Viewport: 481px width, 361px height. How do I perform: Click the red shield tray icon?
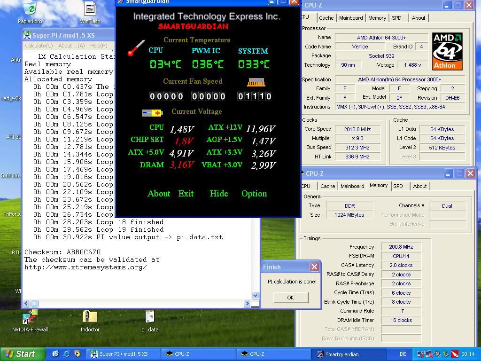point(455,354)
